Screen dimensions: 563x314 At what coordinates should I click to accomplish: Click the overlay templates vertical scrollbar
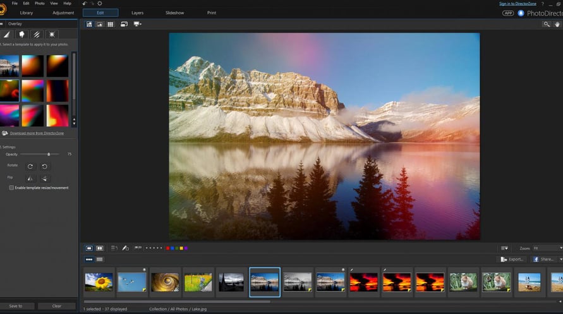[x=74, y=77]
